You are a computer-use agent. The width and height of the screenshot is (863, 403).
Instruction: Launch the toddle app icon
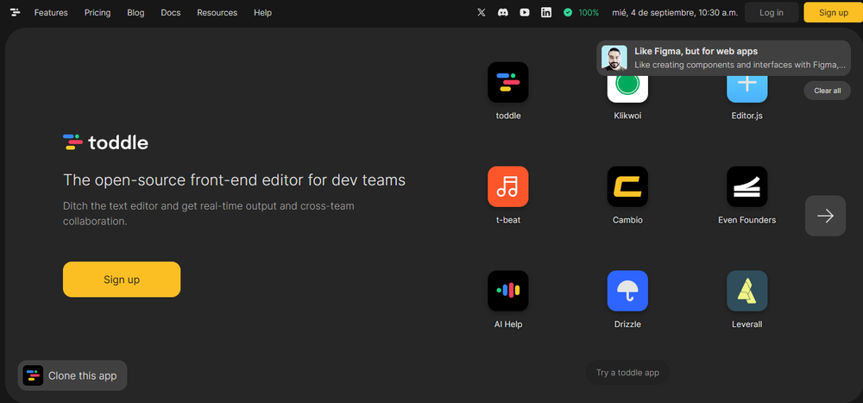coord(508,82)
